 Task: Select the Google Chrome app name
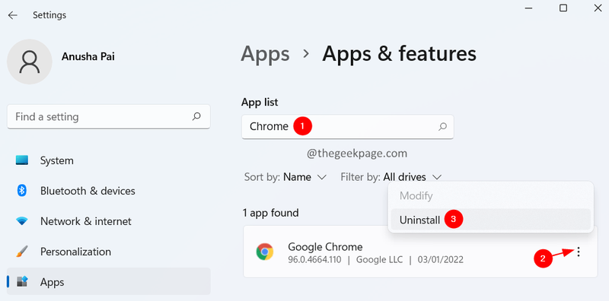[x=325, y=247]
